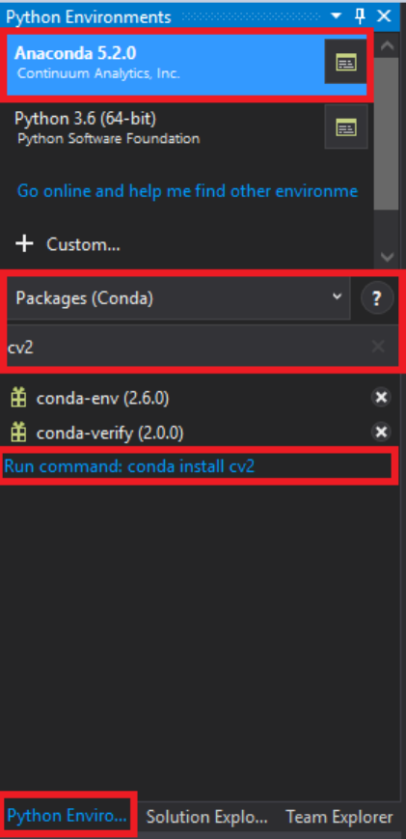Click Go online and help find environments link
This screenshot has height=839, width=406.
point(187,191)
